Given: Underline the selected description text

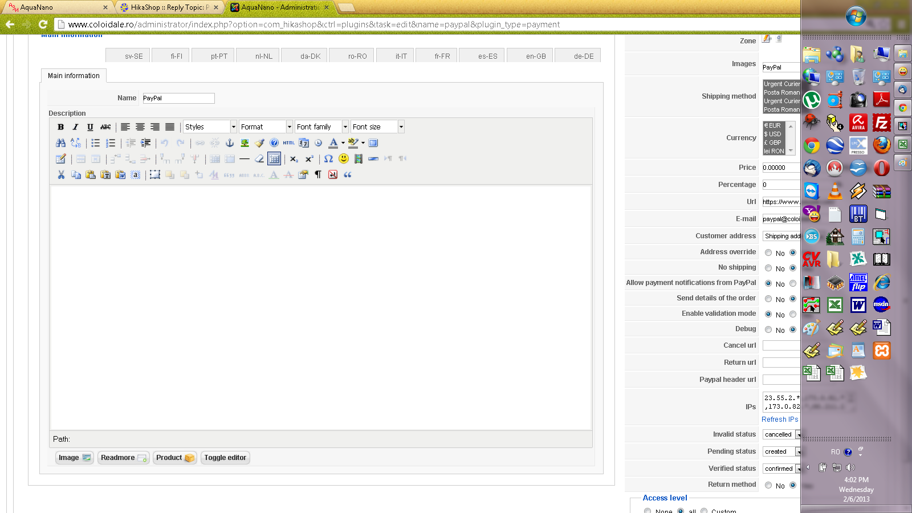Looking at the screenshot, I should tap(90, 127).
